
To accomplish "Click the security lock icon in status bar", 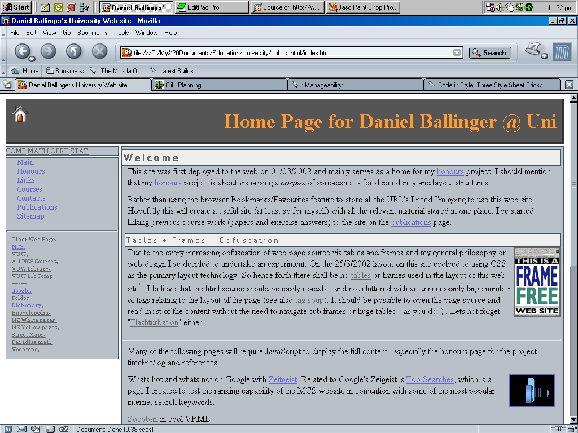I will tap(572, 429).
